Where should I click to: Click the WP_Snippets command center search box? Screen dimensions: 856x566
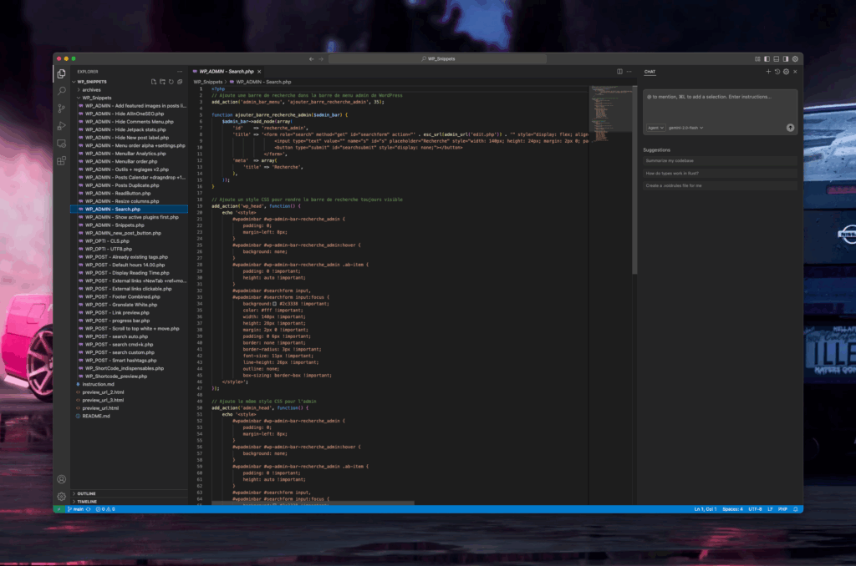coord(437,59)
